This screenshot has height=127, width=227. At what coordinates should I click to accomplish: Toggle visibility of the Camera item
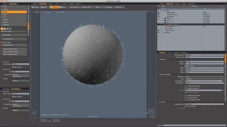coord(159,32)
